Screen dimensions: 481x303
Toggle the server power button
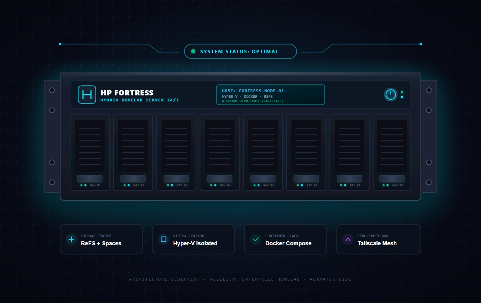(391, 95)
